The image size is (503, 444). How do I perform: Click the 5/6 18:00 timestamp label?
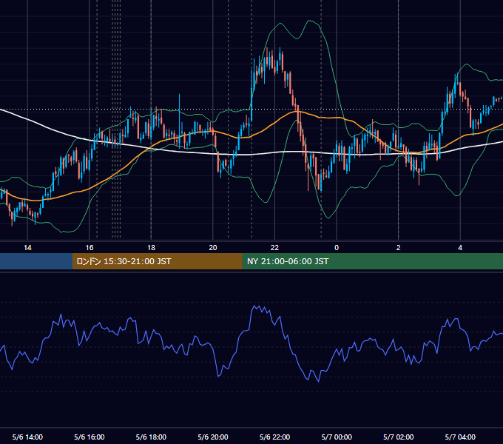[151, 437]
